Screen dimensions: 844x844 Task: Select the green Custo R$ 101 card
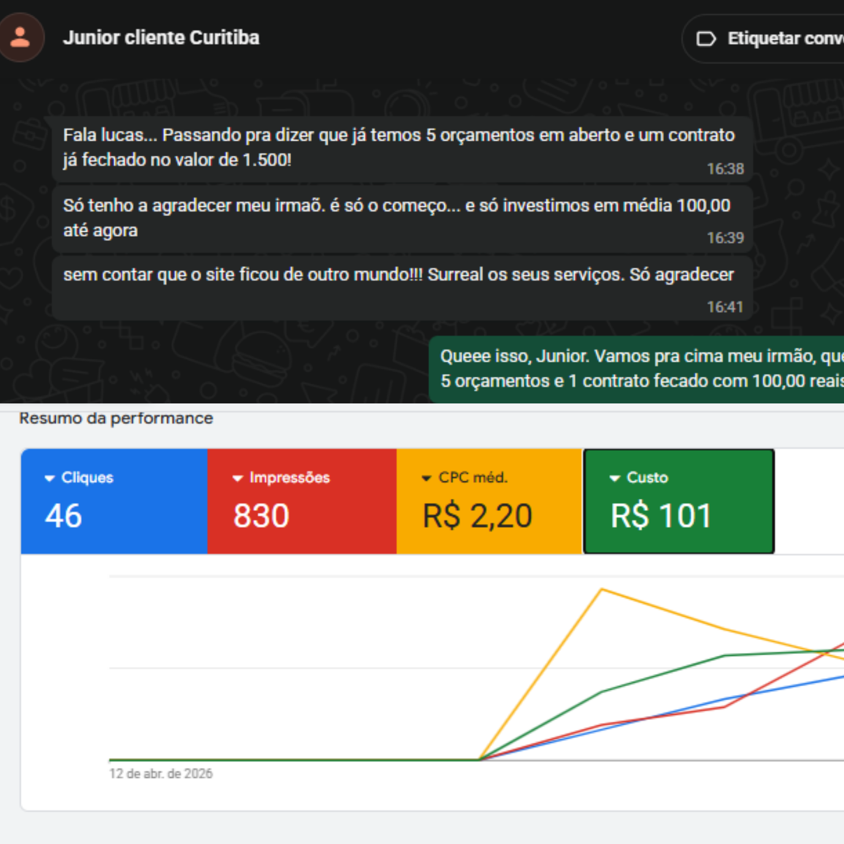pyautogui.click(x=679, y=501)
